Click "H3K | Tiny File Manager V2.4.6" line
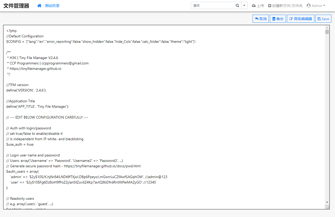Image resolution: width=335 pixels, height=217 pixels. point(32,58)
